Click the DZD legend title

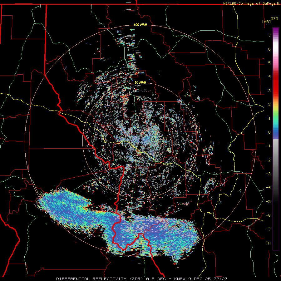coord(274,19)
